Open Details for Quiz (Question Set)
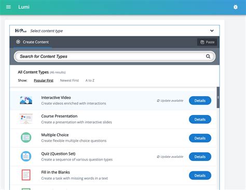246x190 pixels. [x=200, y=157]
